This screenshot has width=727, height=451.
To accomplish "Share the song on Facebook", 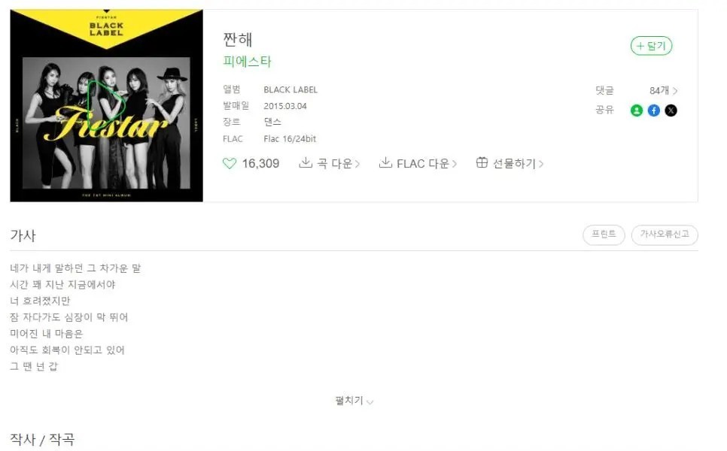I will [x=654, y=110].
